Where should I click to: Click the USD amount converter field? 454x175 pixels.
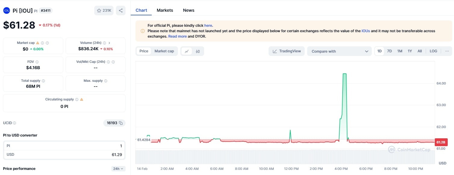(64, 155)
